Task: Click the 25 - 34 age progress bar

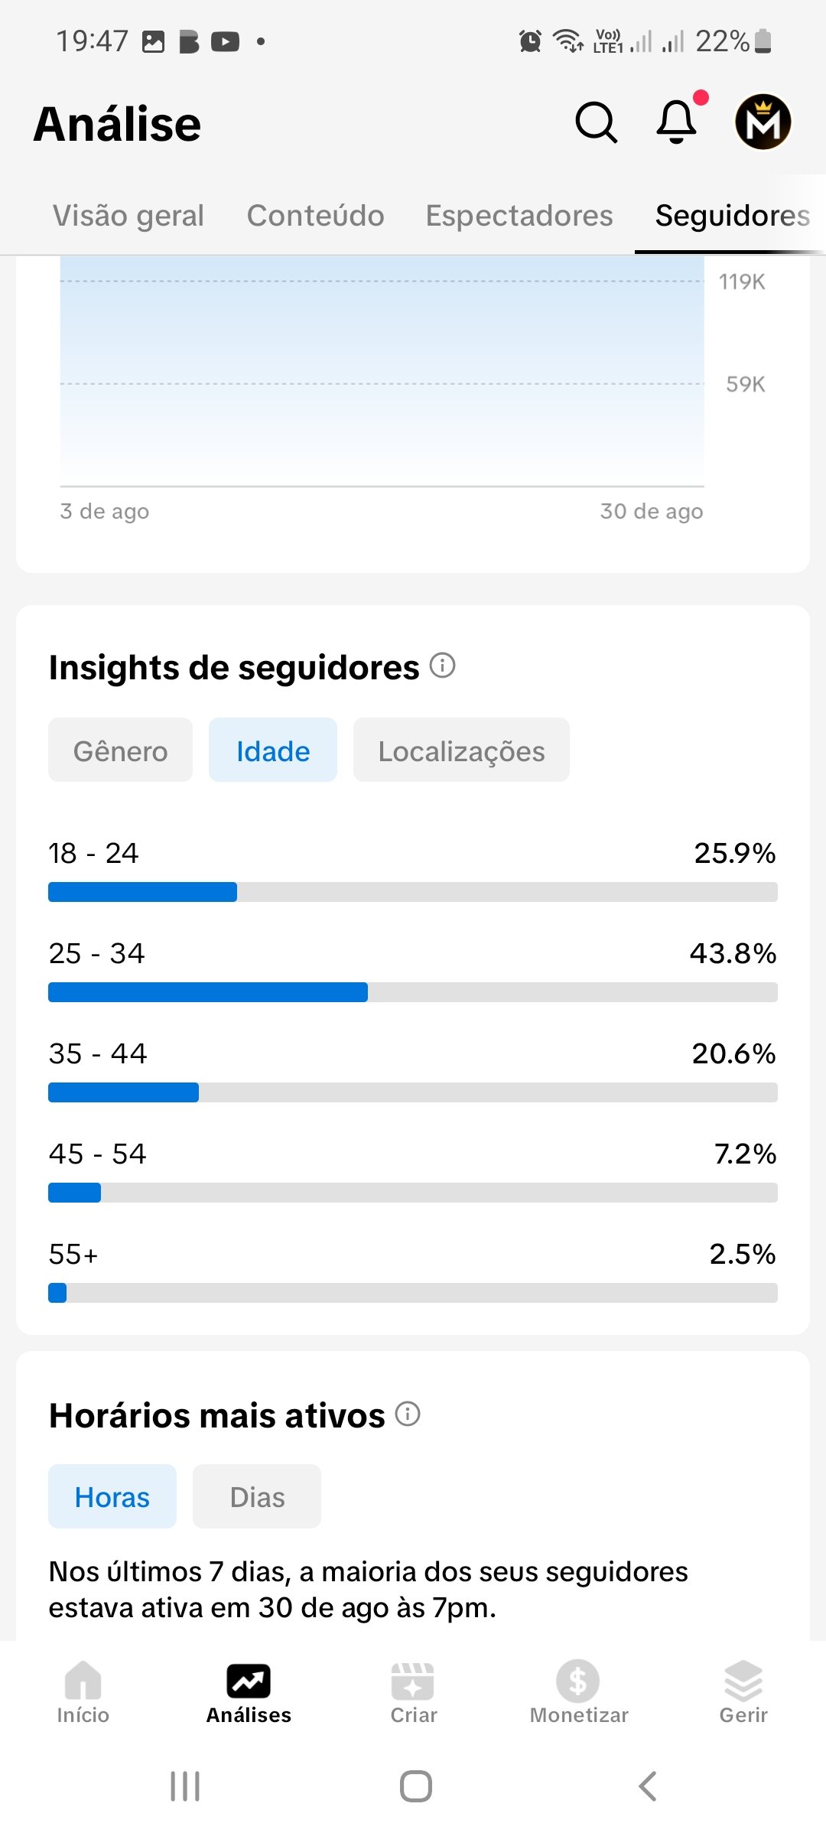Action: (x=413, y=992)
